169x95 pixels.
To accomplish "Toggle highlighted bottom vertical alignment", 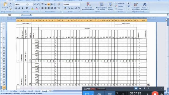I will coord(49,4).
